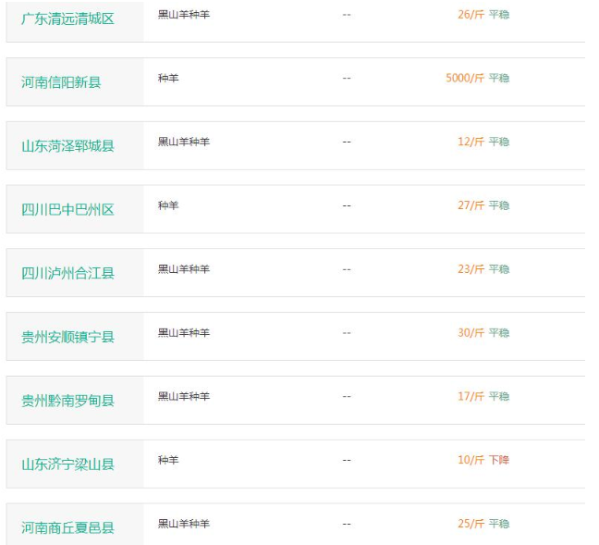Click the 27/斤 price value
The height and width of the screenshot is (545, 599).
(471, 205)
